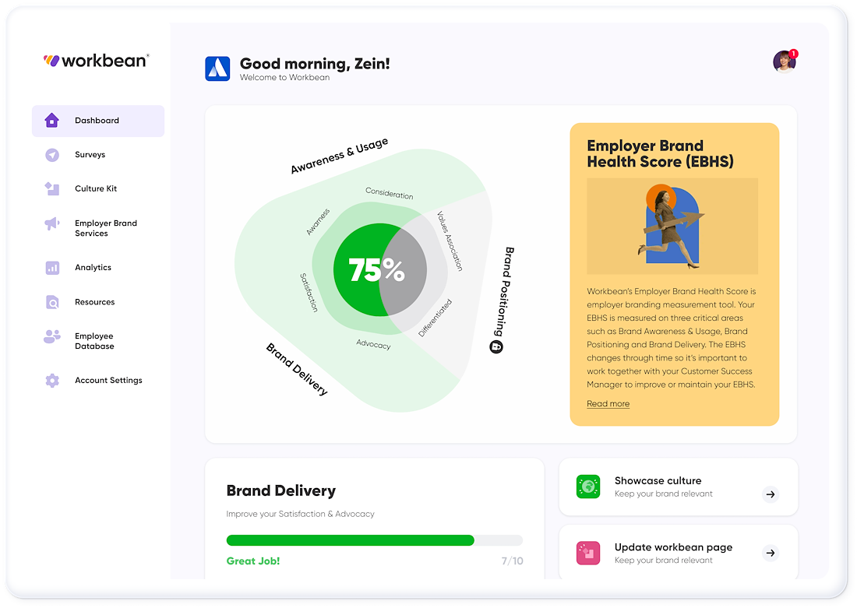
Task: Click the Dashboard home icon
Action: pyautogui.click(x=52, y=120)
